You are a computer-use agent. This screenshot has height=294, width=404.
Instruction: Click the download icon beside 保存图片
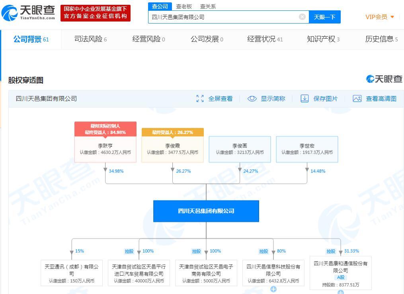[x=304, y=98]
